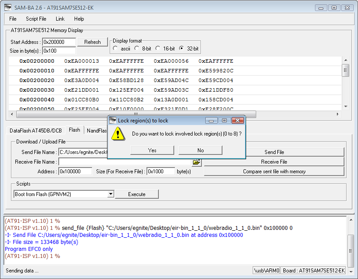Click the Send File Name field
Viewport: 358px width, 279px height.
coord(83,152)
